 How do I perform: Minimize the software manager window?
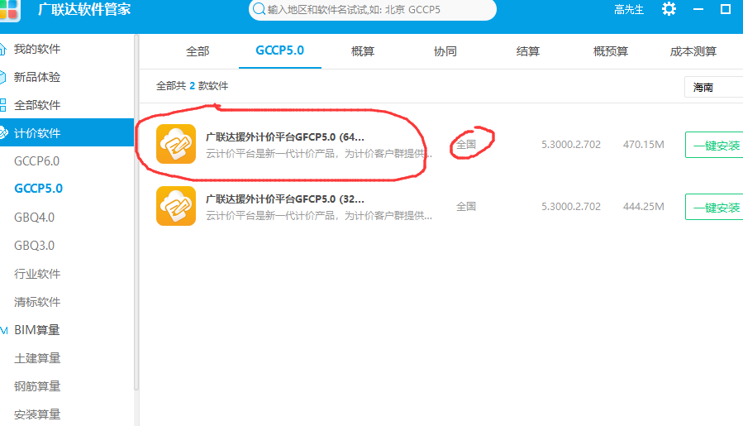point(698,9)
